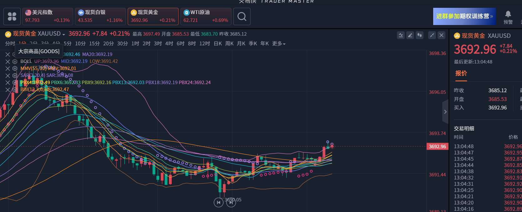
Task: Switch to 4时 timeframe
Action: click(169, 43)
